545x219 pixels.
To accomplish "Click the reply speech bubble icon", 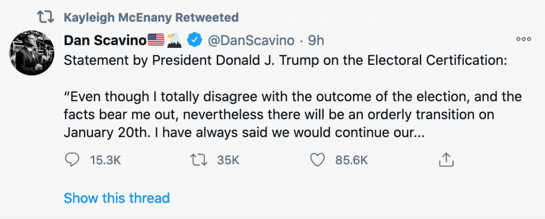I will 72,160.
